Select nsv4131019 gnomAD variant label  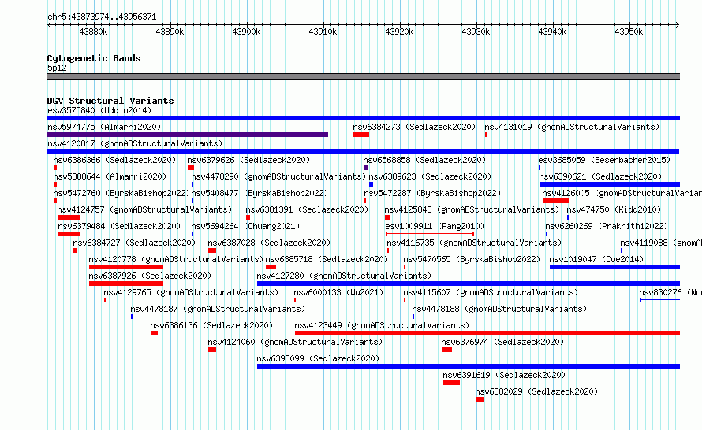coord(572,127)
